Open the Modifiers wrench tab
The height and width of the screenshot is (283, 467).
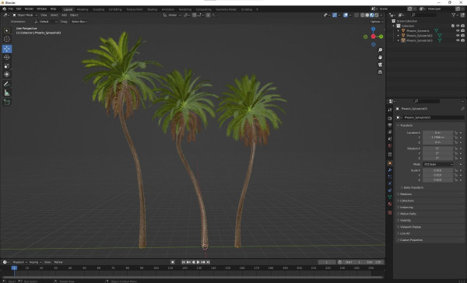coord(390,170)
